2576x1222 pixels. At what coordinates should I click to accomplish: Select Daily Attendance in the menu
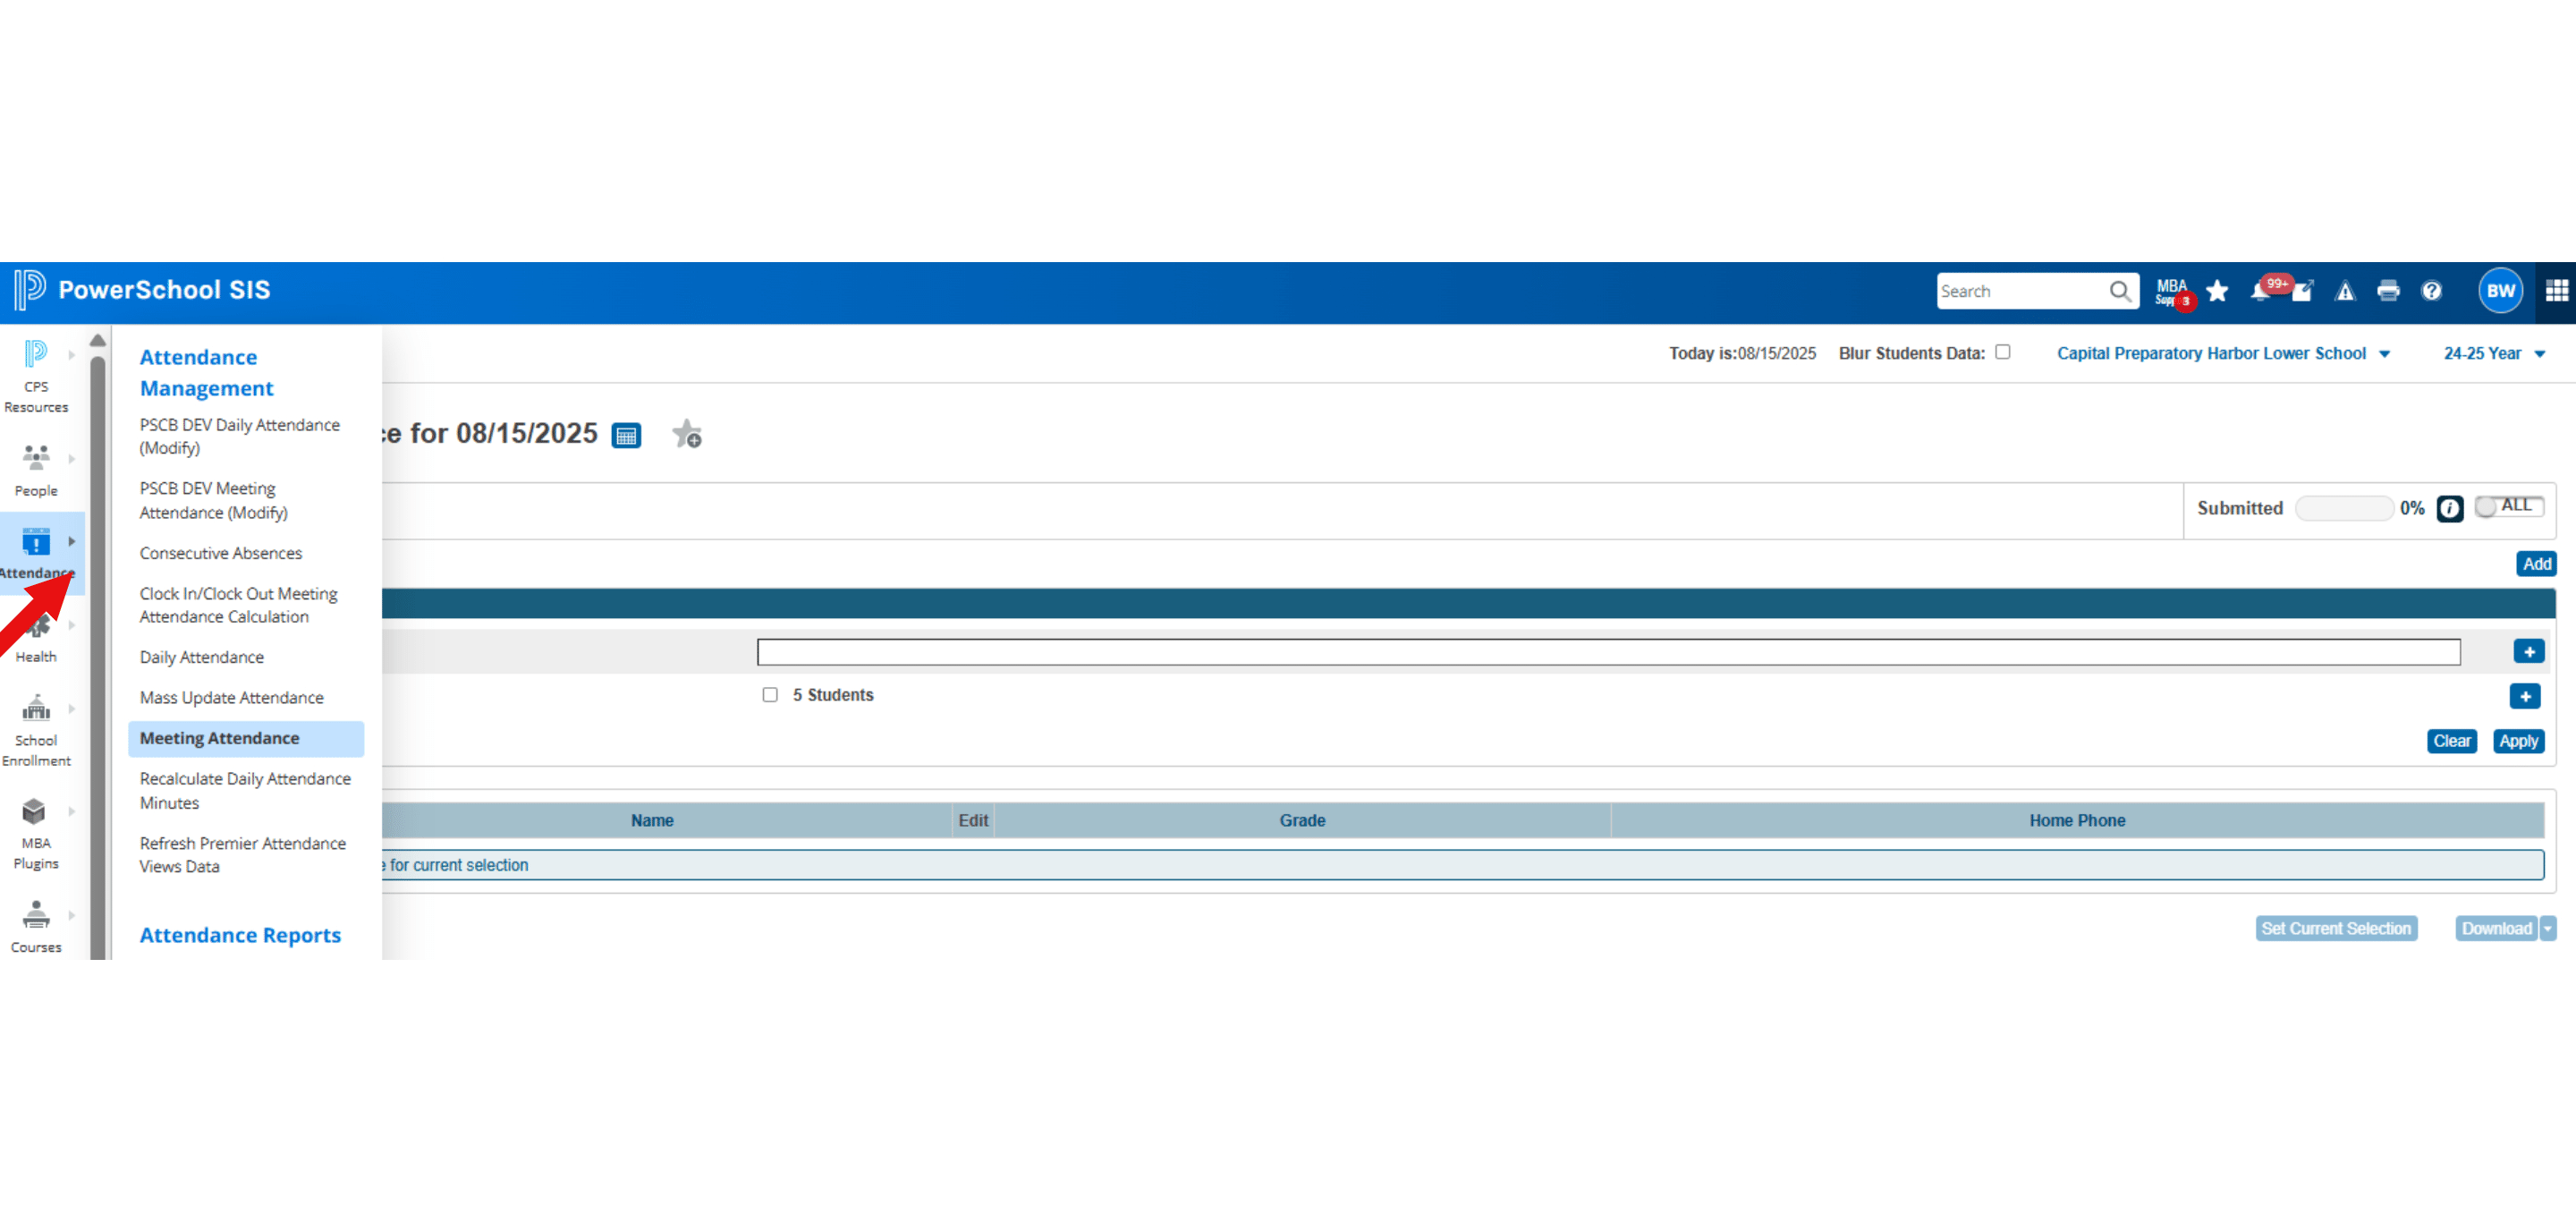click(202, 657)
